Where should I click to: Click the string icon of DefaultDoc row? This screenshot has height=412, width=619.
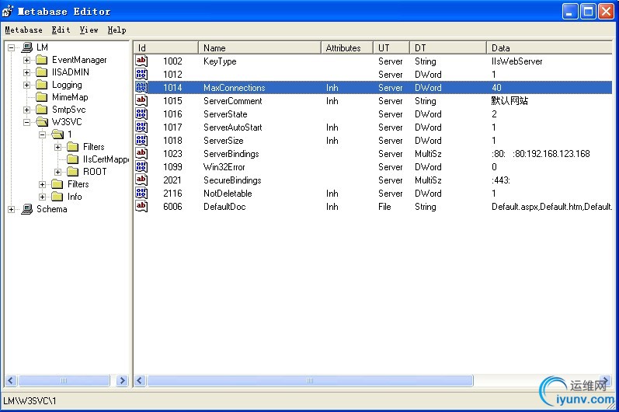(141, 207)
